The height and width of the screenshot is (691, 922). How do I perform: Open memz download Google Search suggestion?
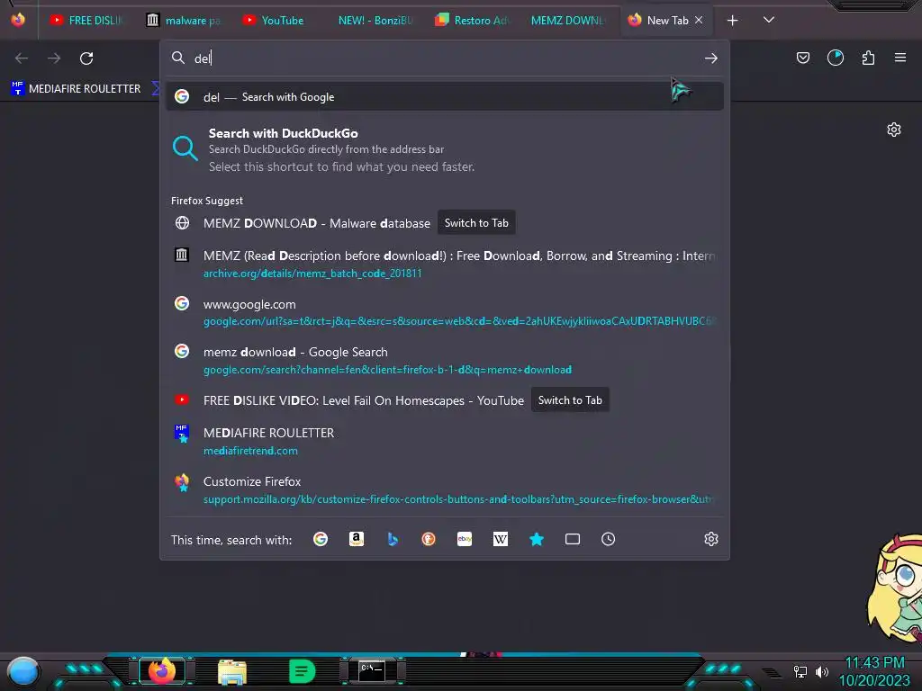coord(445,360)
